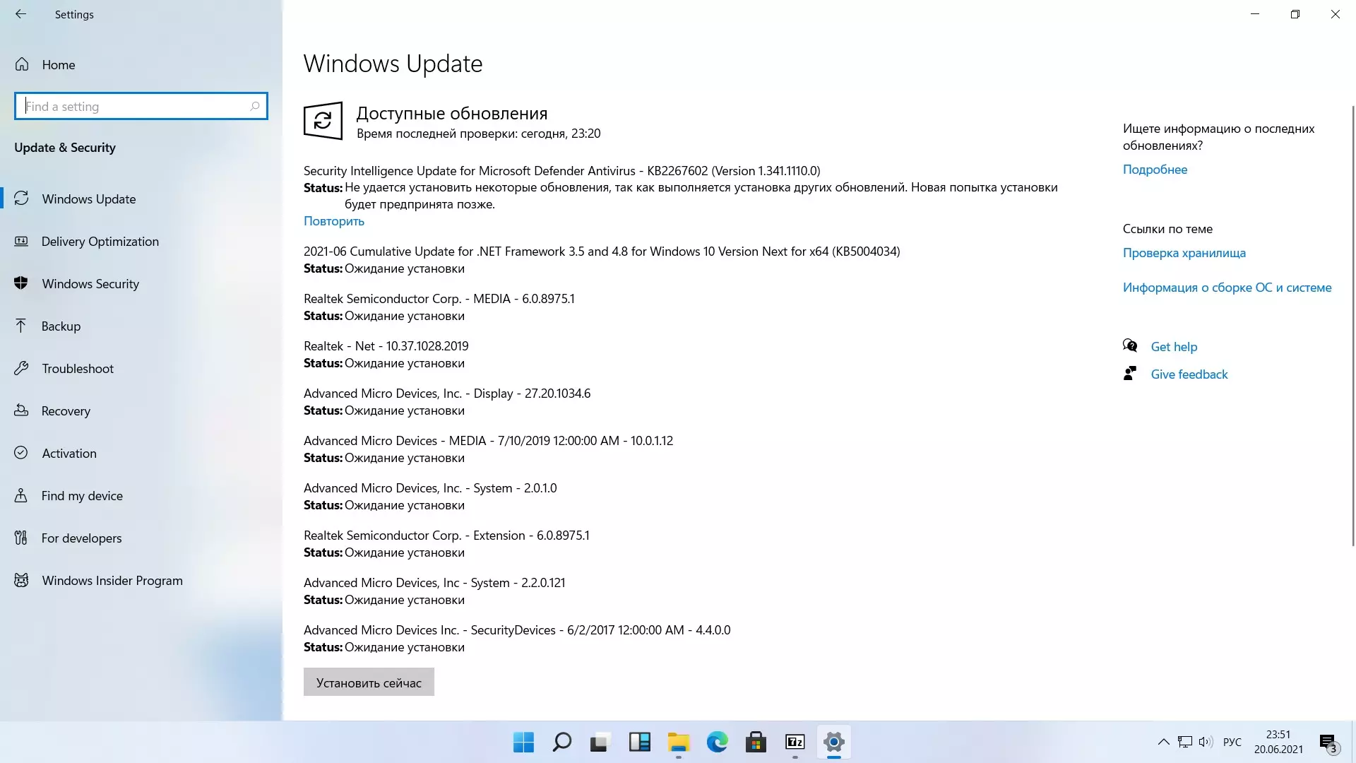The width and height of the screenshot is (1356, 763).
Task: Open 7-Zip from the taskbar
Action: pos(795,743)
